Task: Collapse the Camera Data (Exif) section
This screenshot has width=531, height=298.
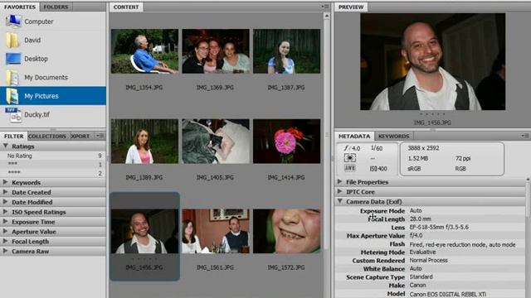Action: pos(339,201)
